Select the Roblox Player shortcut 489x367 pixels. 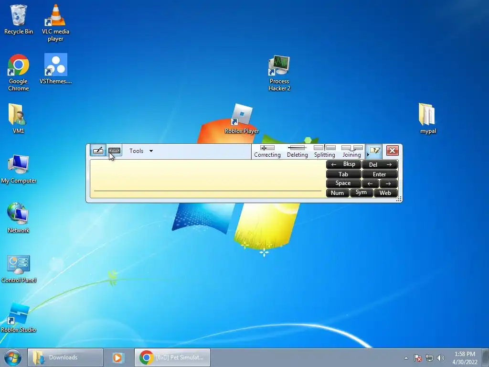point(242,119)
